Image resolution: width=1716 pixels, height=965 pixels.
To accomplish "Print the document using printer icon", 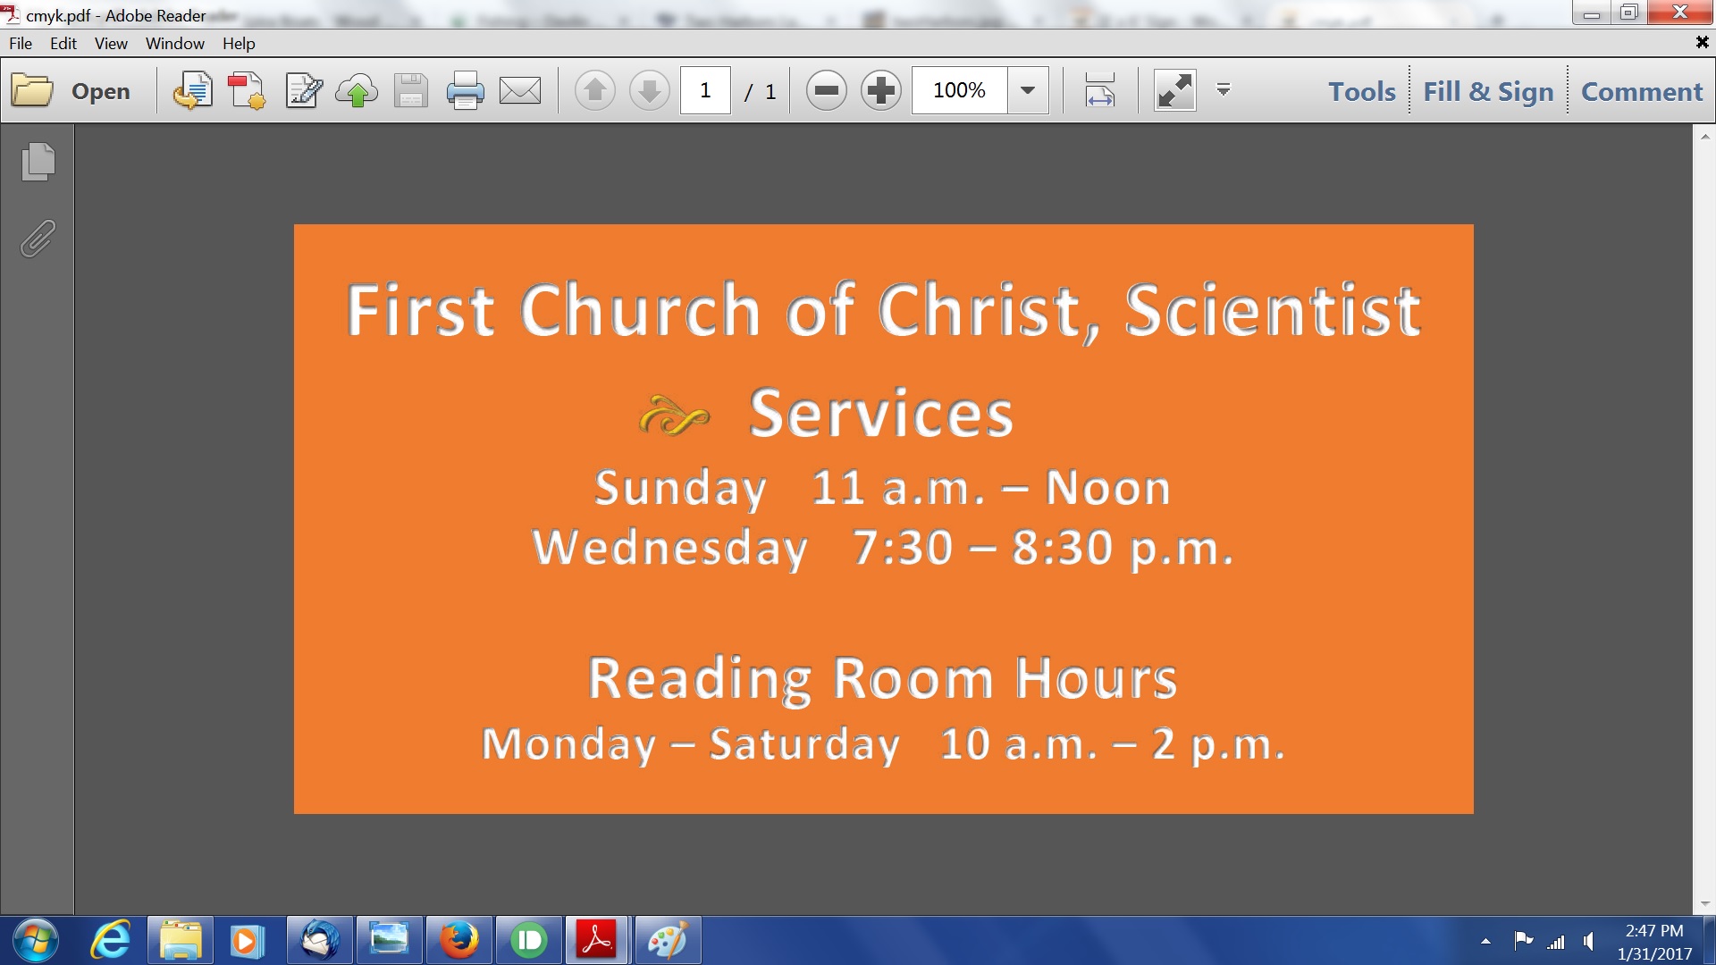I will (x=465, y=90).
